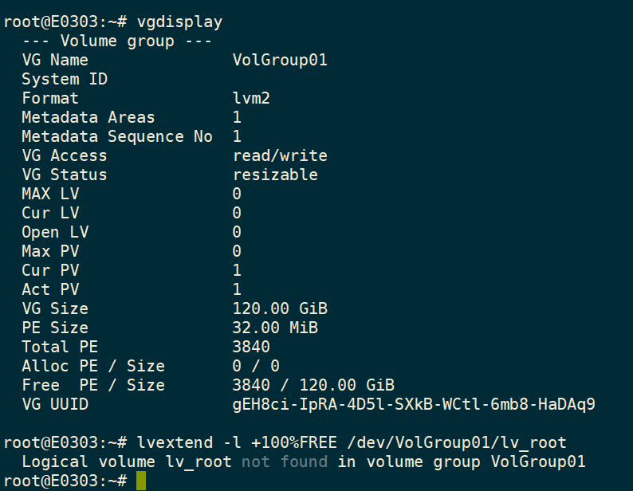Viewport: 633px width, 491px height.
Task: Click the green cursor block at the prompt
Action: [x=141, y=481]
